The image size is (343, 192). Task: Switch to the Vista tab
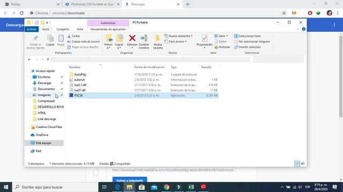[x=80, y=29]
